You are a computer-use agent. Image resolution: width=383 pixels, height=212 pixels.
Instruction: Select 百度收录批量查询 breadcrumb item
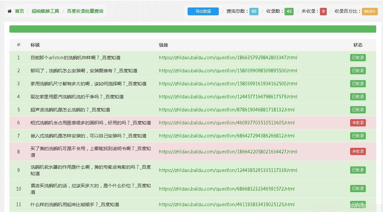[85, 11]
